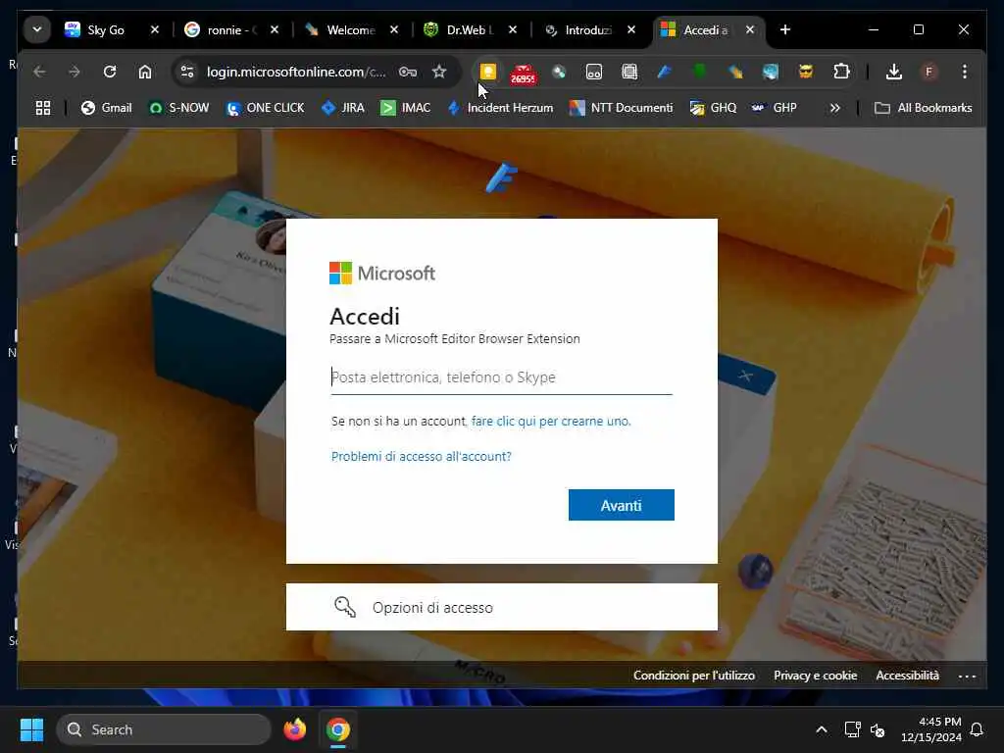This screenshot has width=1004, height=753.
Task: Open Condizioni per l'utilizzo link
Action: coord(694,676)
